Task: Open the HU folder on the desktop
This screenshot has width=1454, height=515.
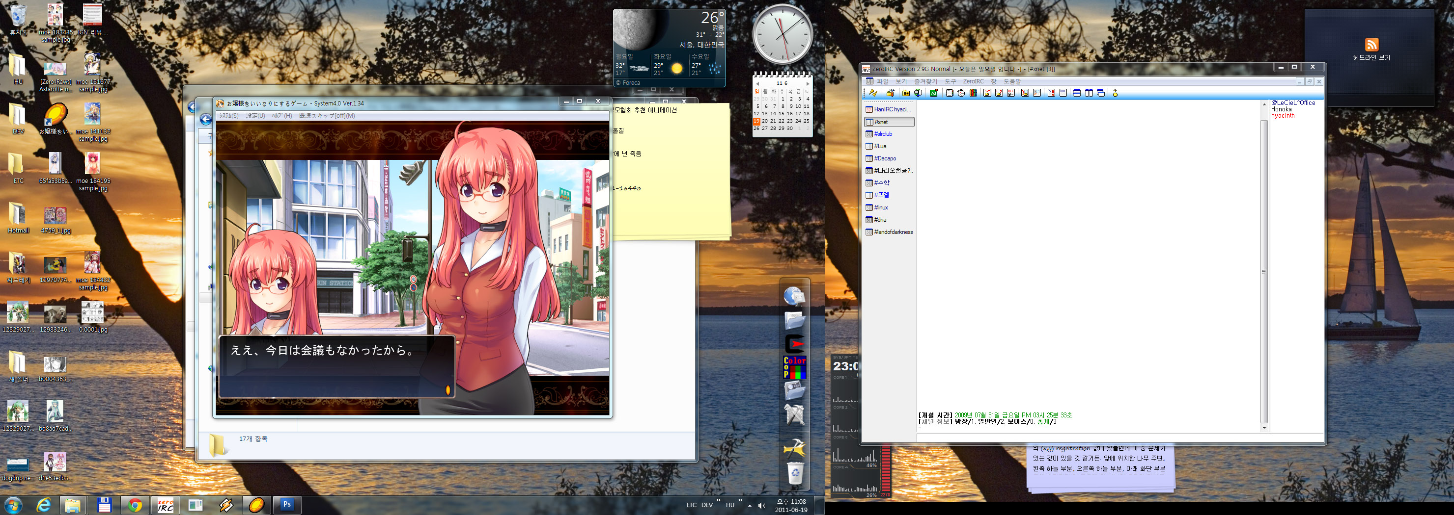Action: [x=18, y=69]
